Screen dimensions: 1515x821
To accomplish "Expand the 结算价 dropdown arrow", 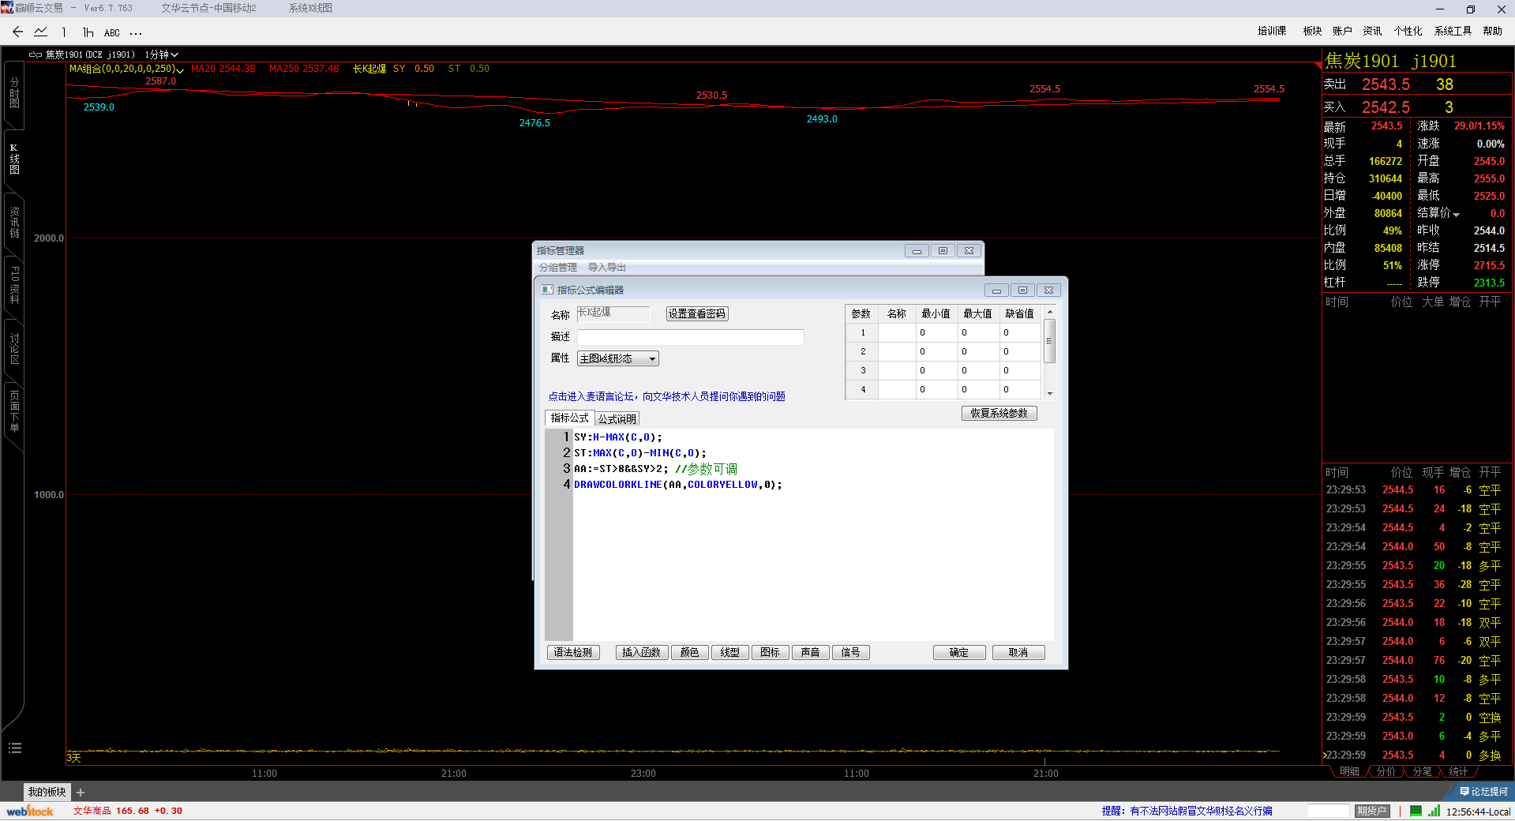I will tap(1456, 214).
